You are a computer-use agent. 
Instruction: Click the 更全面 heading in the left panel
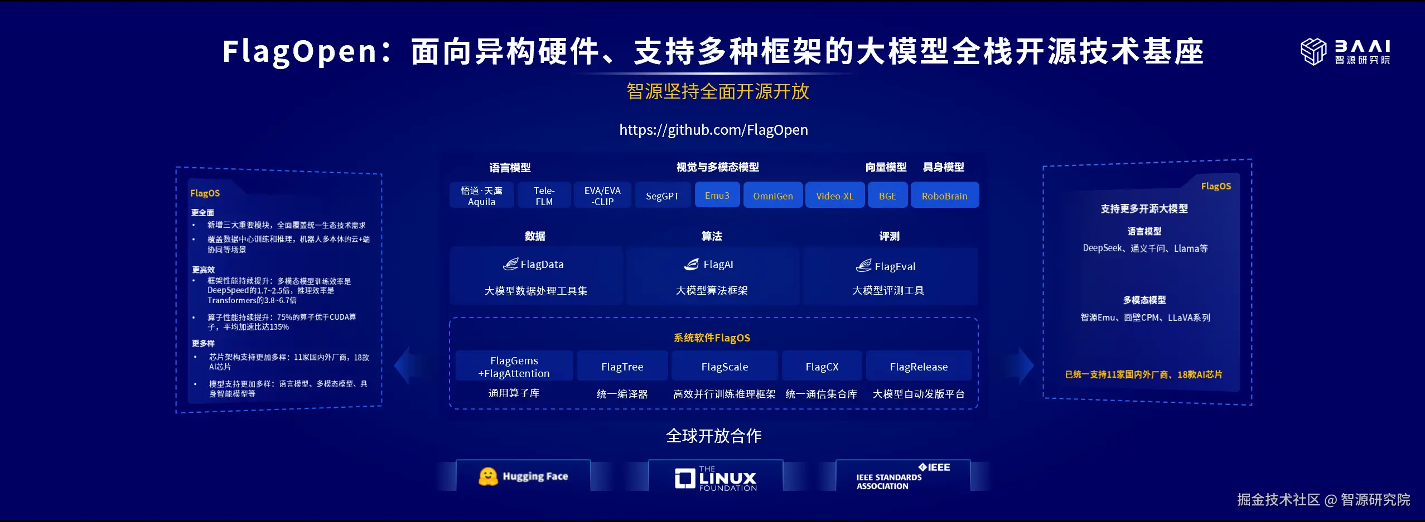202,213
